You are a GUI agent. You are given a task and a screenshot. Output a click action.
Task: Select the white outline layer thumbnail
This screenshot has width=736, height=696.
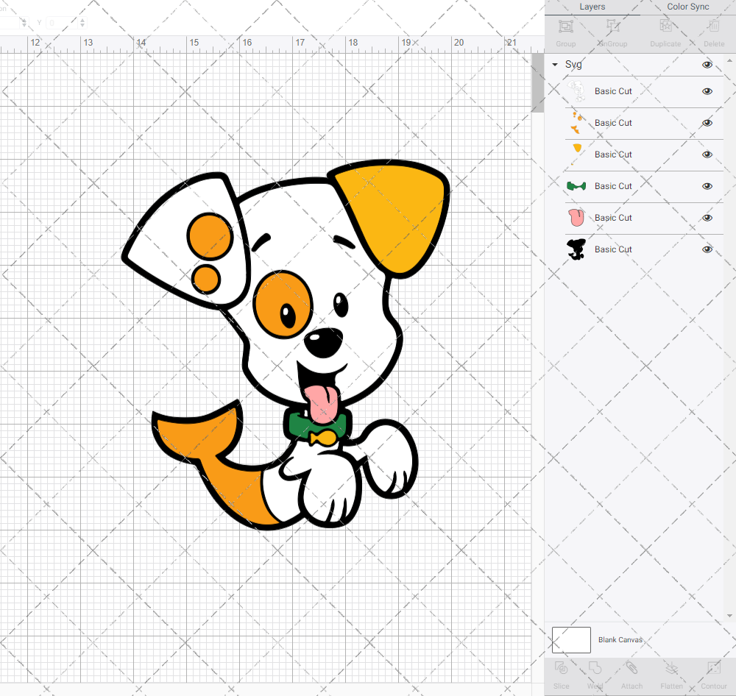pos(576,91)
